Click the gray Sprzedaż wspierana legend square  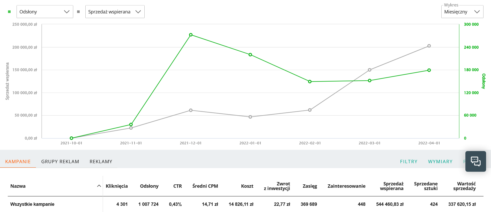[78, 12]
